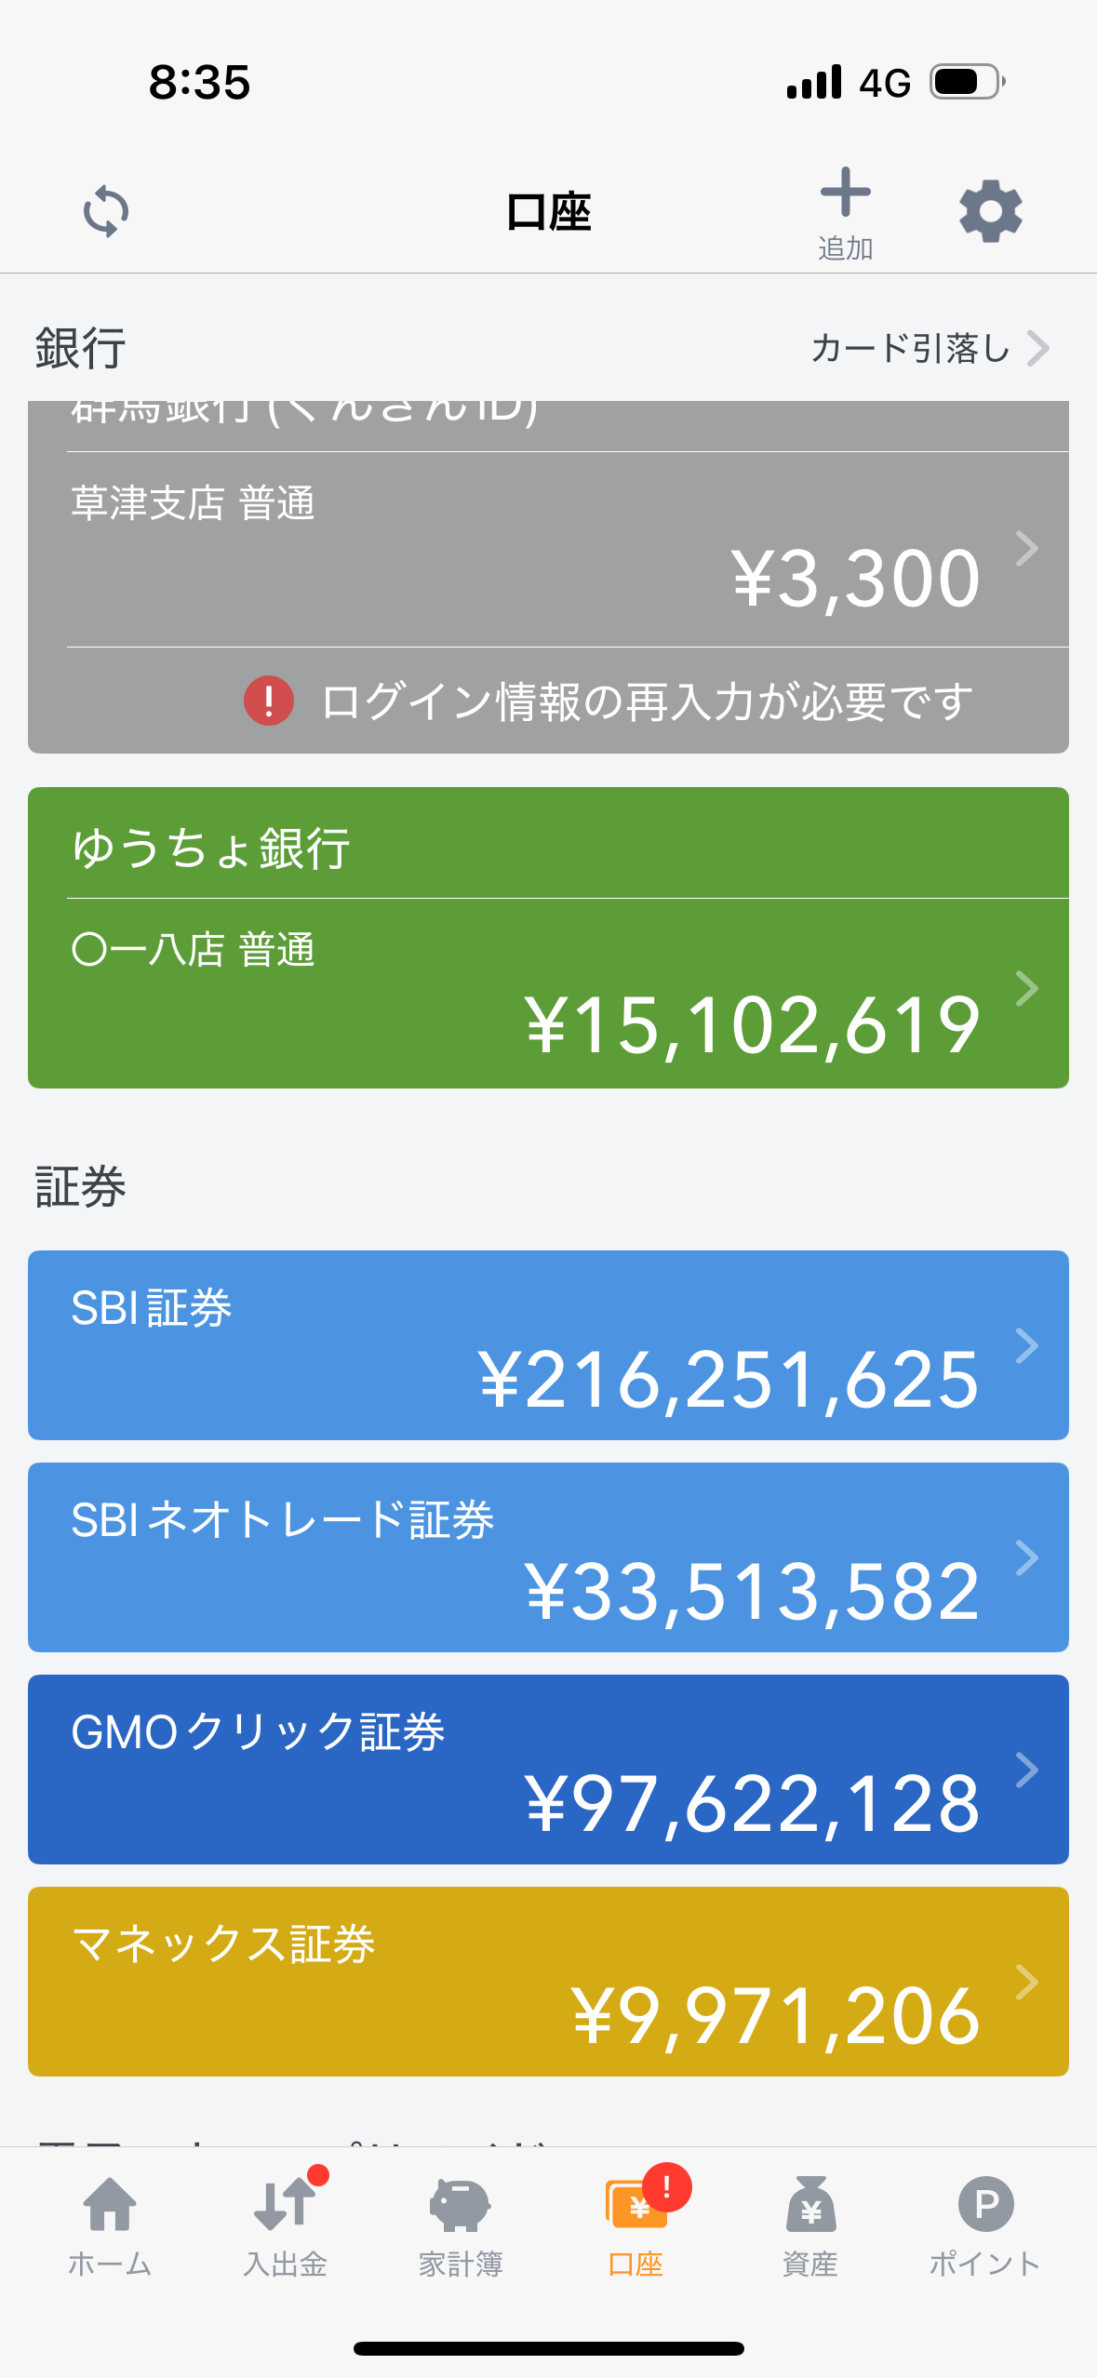Expand 草津支店 普通 account chevron
1097x2378 pixels.
[x=1026, y=549]
